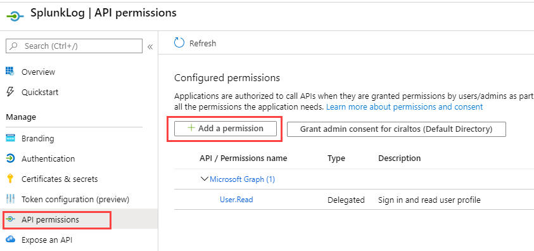Click the SplunkLog app icon in header

(15, 15)
